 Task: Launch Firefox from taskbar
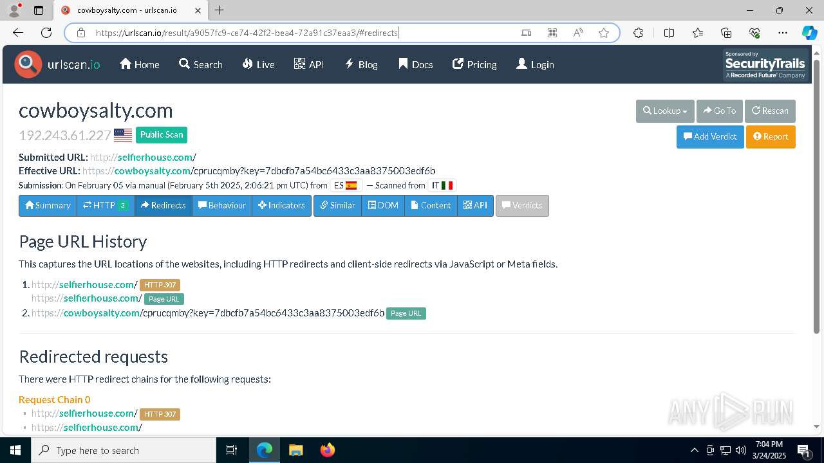click(x=327, y=450)
